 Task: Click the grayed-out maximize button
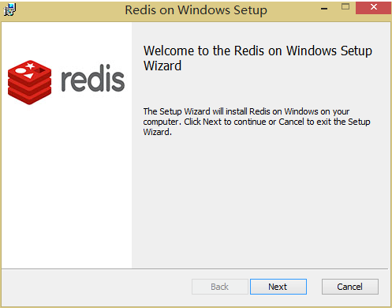[345, 7]
